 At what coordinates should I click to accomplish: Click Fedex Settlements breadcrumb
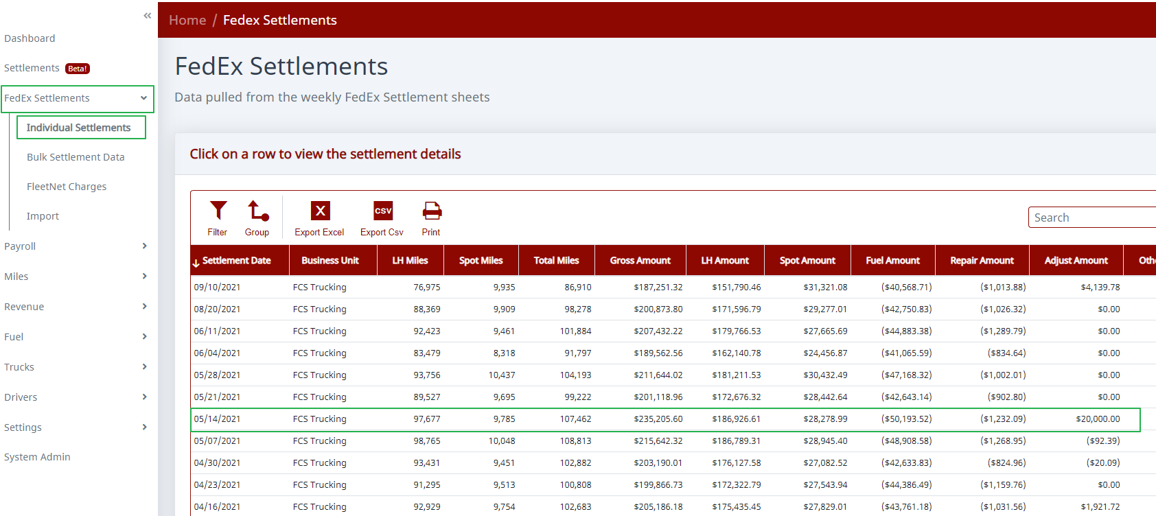point(280,20)
